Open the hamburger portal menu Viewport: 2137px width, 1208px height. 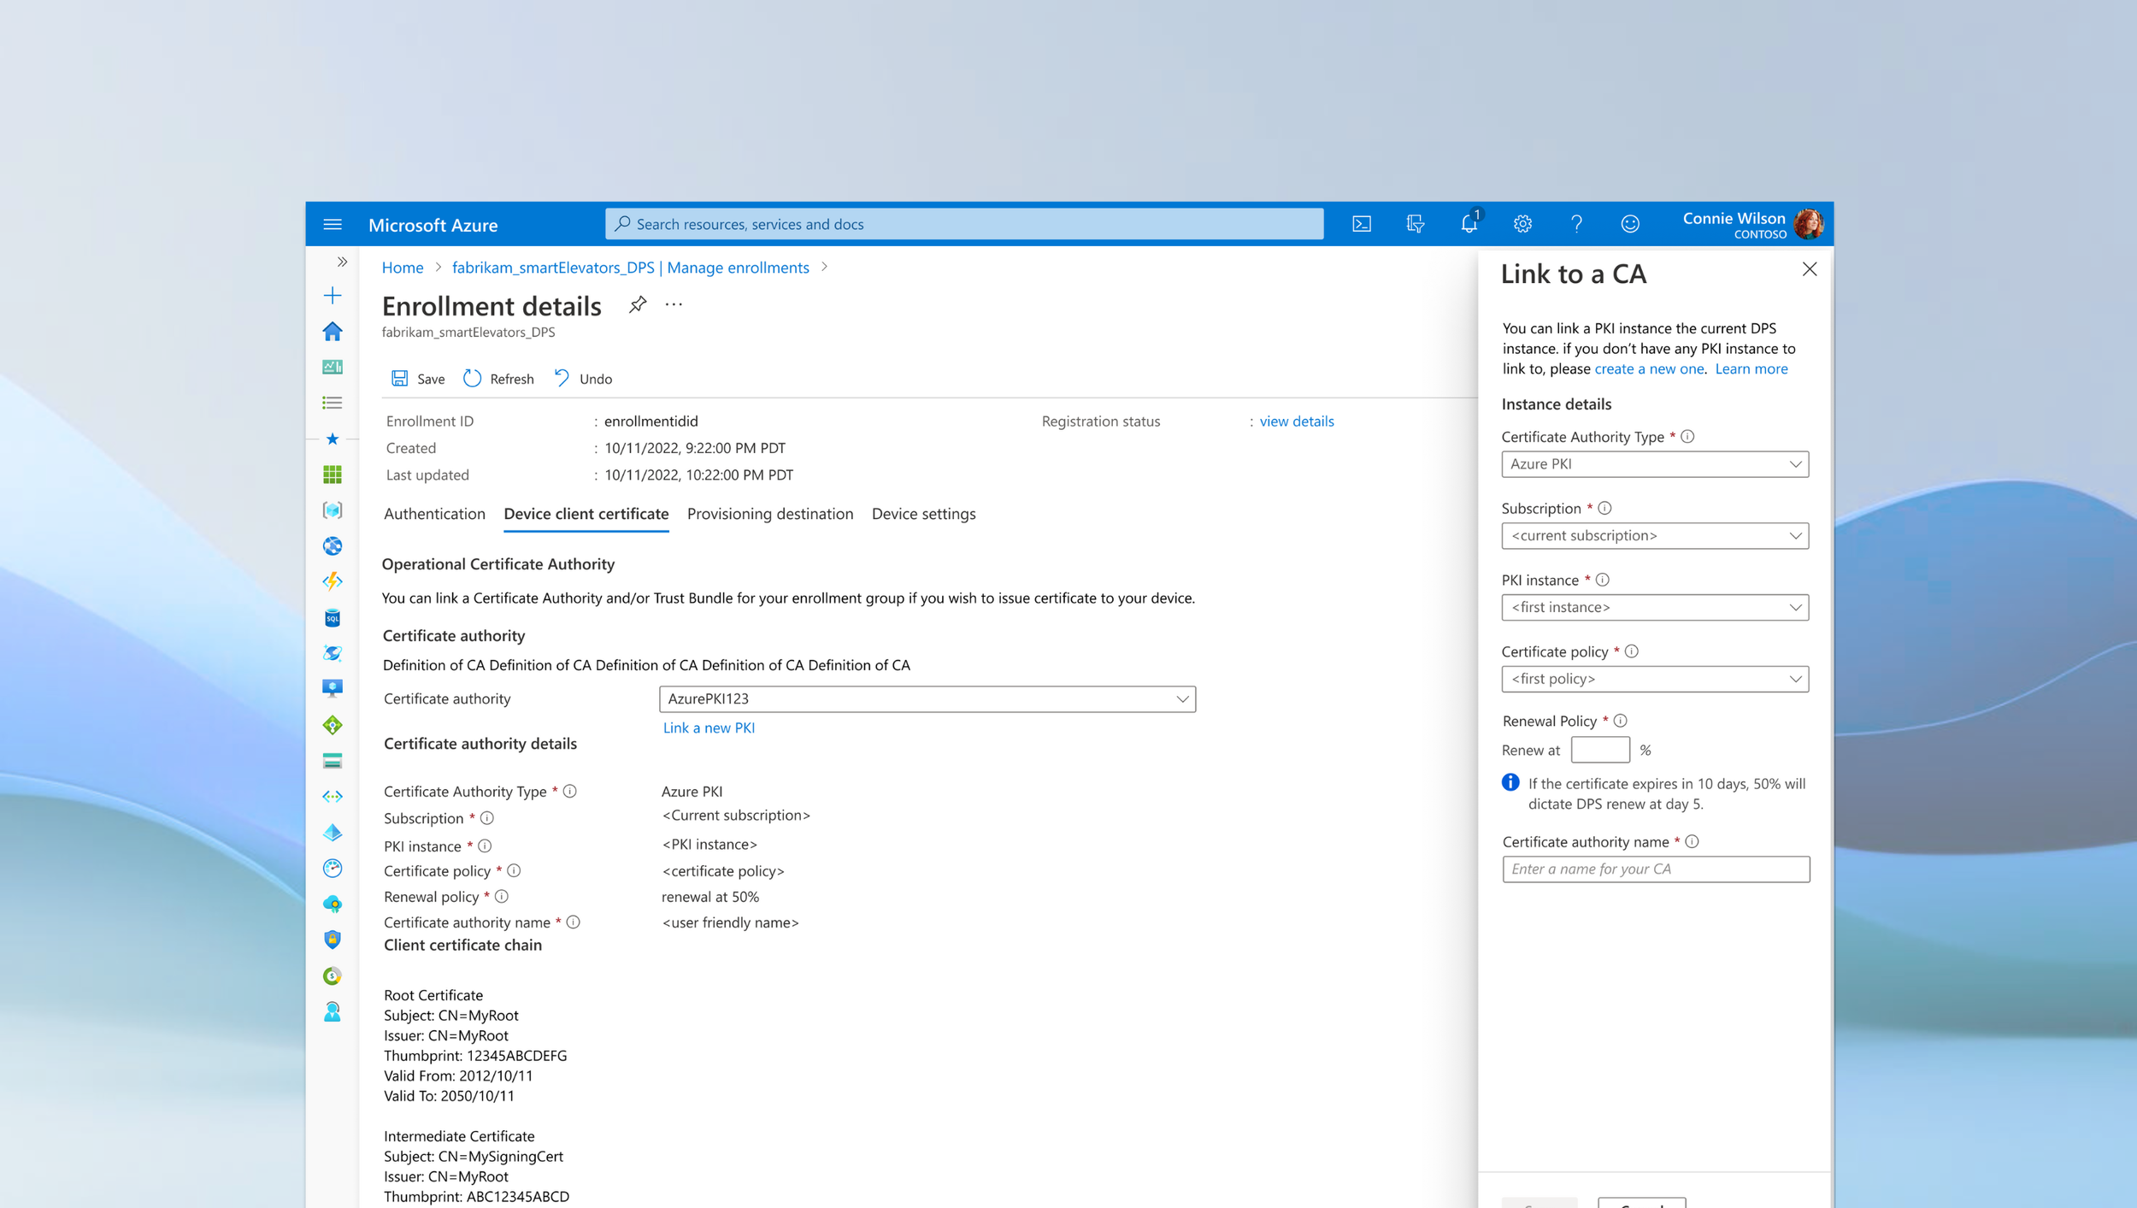click(x=333, y=224)
